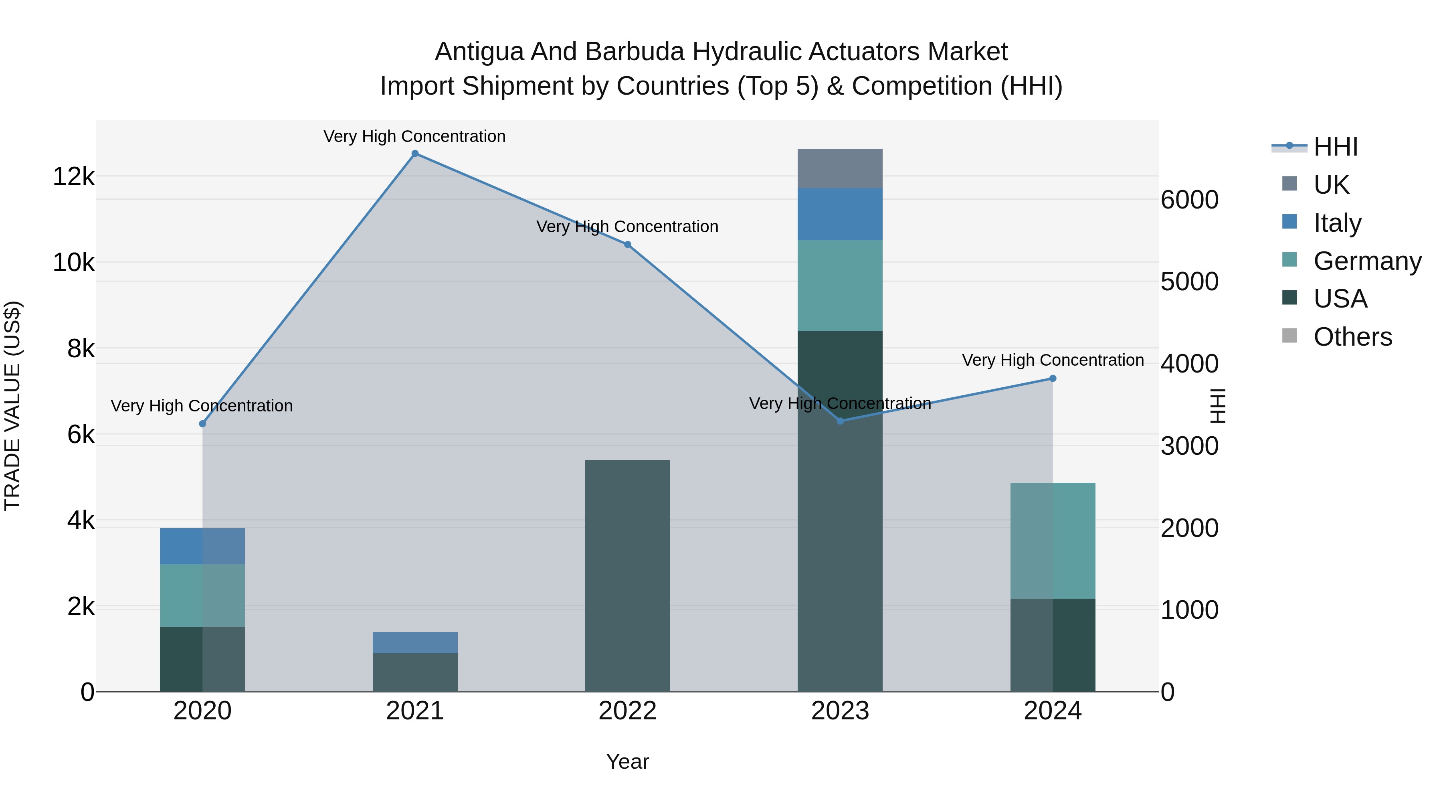Click the Italy segment of the 2021 bar
This screenshot has width=1443, height=812.
[x=415, y=643]
